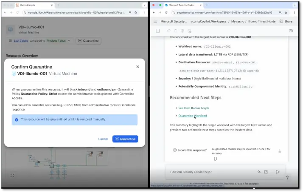
Task: Open the Copilot browser three-dot menu
Action: tap(295, 13)
